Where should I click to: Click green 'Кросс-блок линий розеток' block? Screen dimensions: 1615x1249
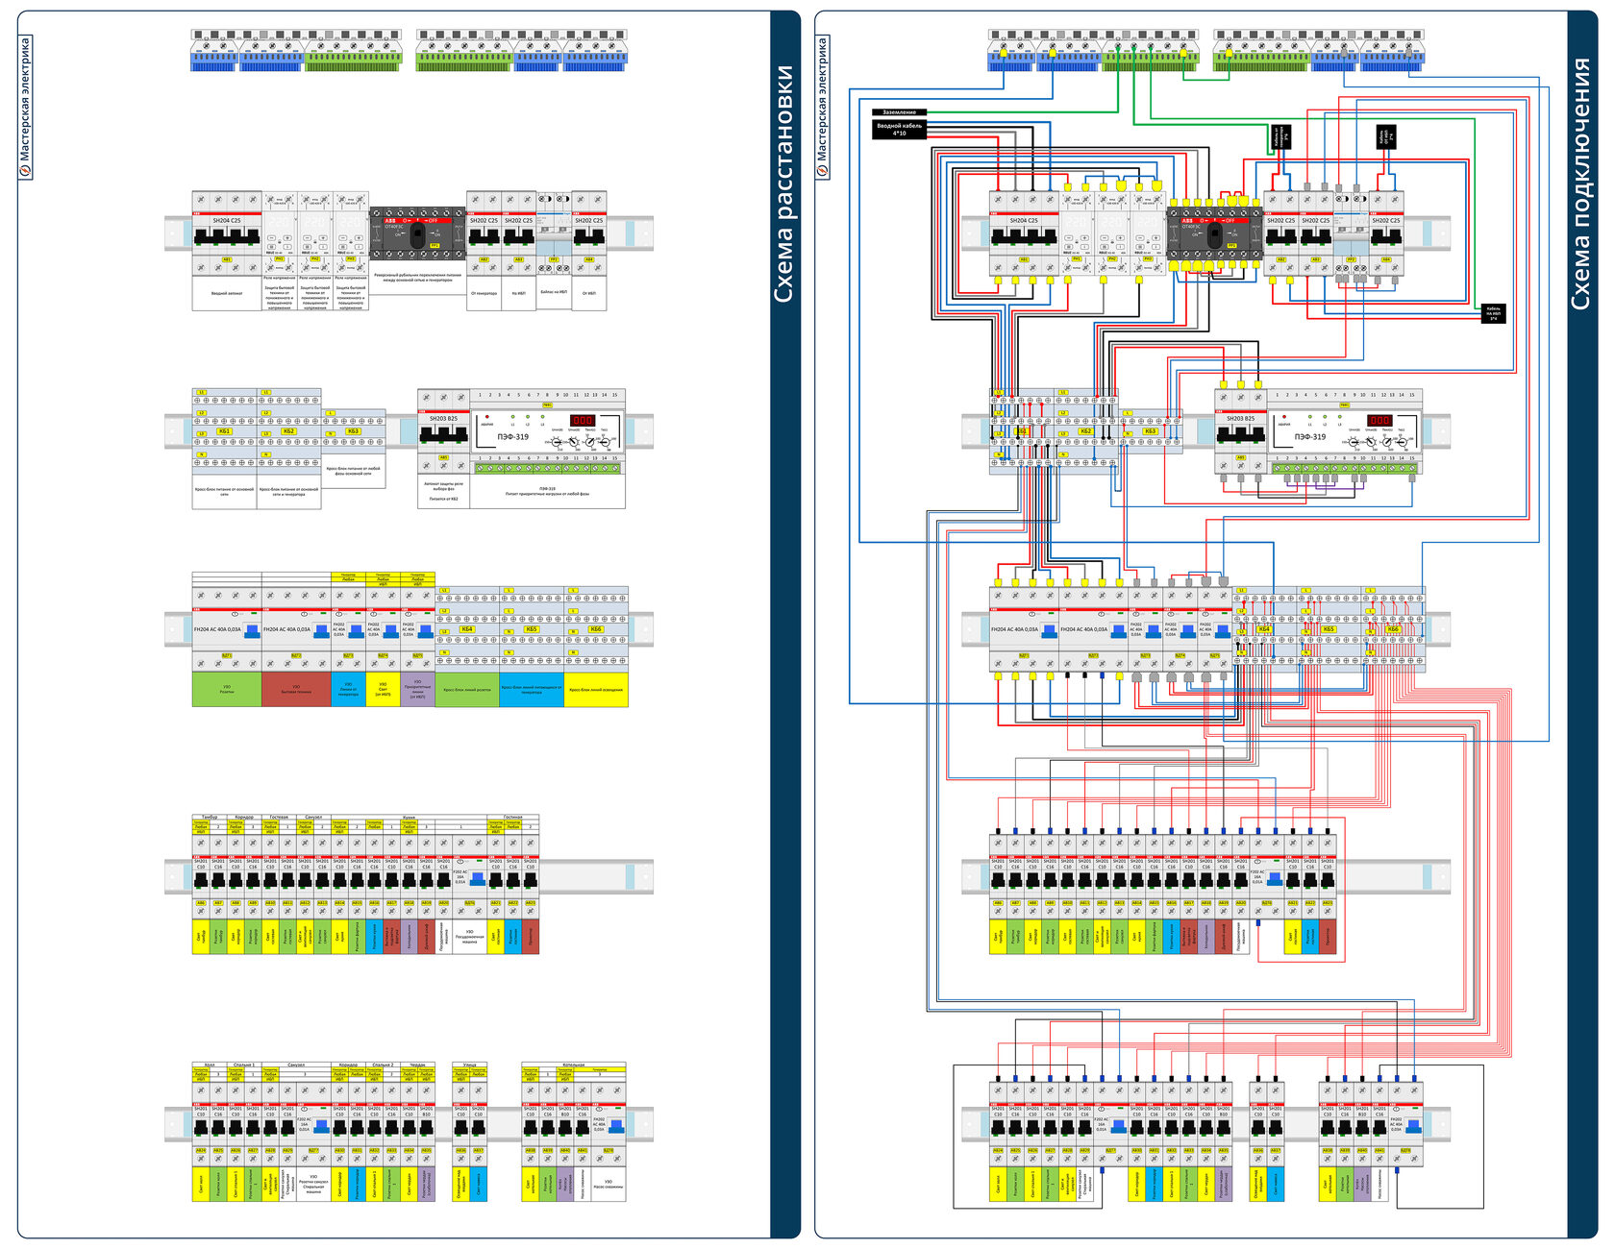click(467, 690)
